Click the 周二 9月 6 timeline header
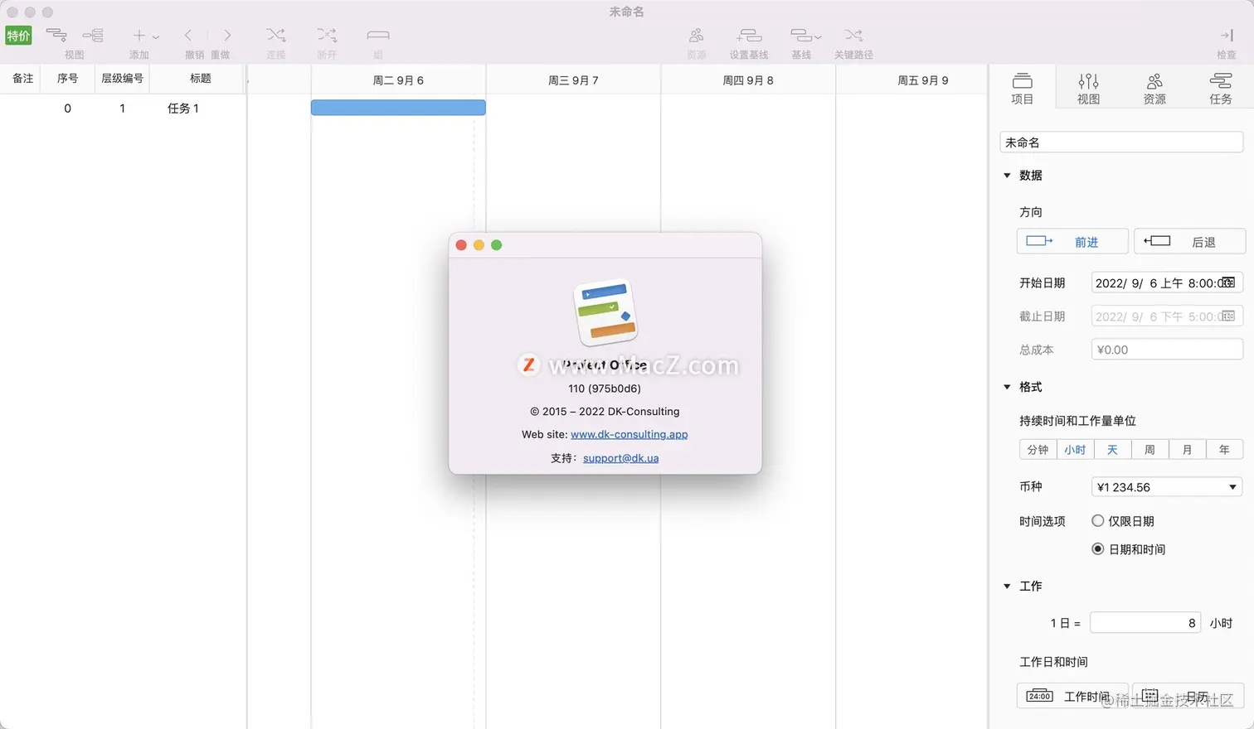This screenshot has width=1254, height=729. 398,80
